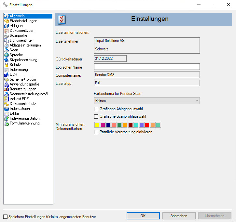Choose the red document color swatch

pyautogui.click(x=147, y=125)
